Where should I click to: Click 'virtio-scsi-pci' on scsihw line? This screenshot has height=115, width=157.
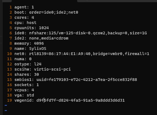52,69
